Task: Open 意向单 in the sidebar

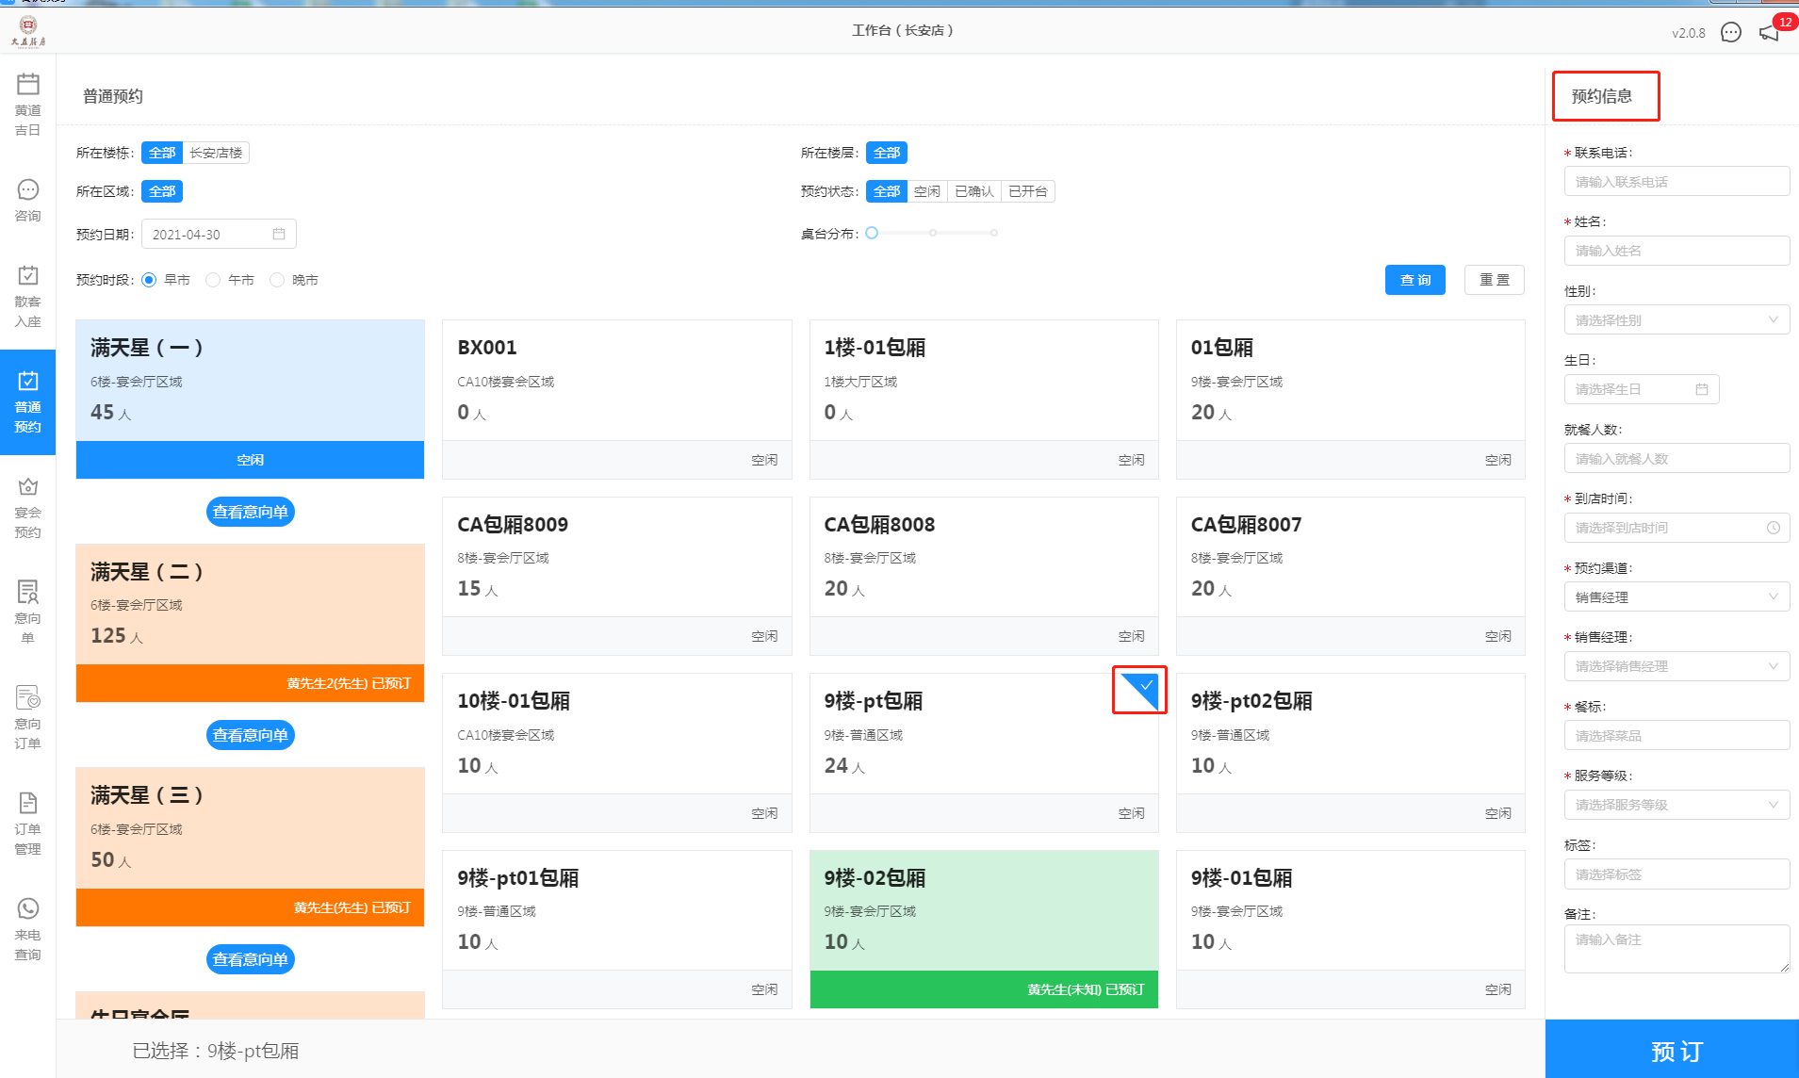Action: tap(28, 612)
